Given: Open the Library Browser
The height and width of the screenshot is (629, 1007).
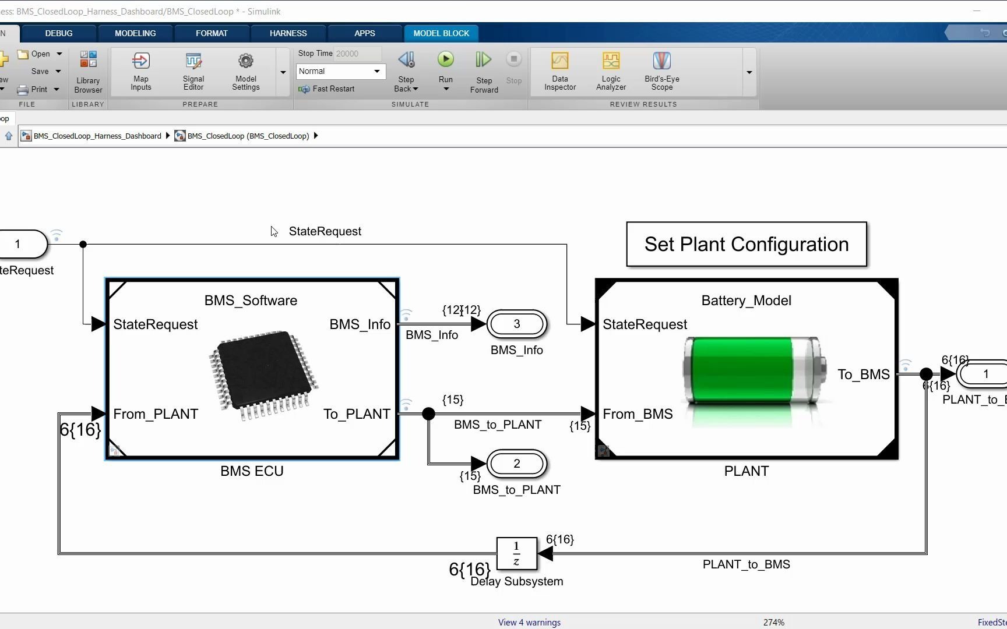Looking at the screenshot, I should (x=87, y=70).
